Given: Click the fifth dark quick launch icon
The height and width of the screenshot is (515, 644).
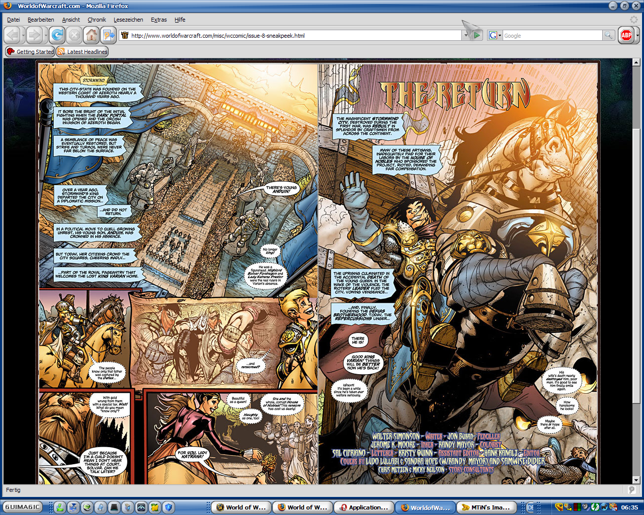Looking at the screenshot, I should 114,507.
